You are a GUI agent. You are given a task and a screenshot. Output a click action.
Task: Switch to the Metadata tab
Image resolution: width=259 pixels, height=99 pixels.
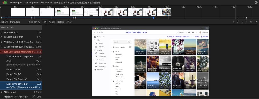point(15,22)
